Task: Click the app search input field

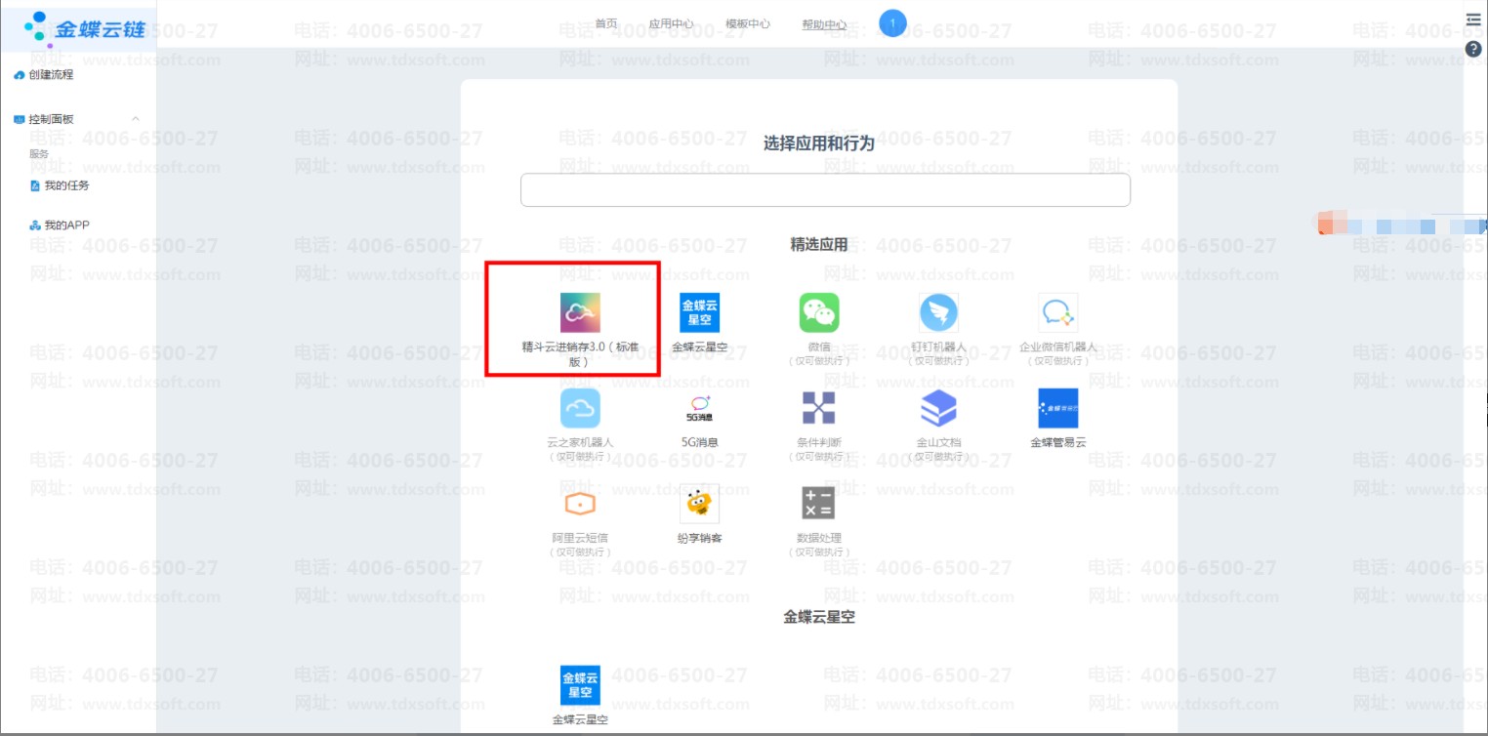Action: point(825,190)
